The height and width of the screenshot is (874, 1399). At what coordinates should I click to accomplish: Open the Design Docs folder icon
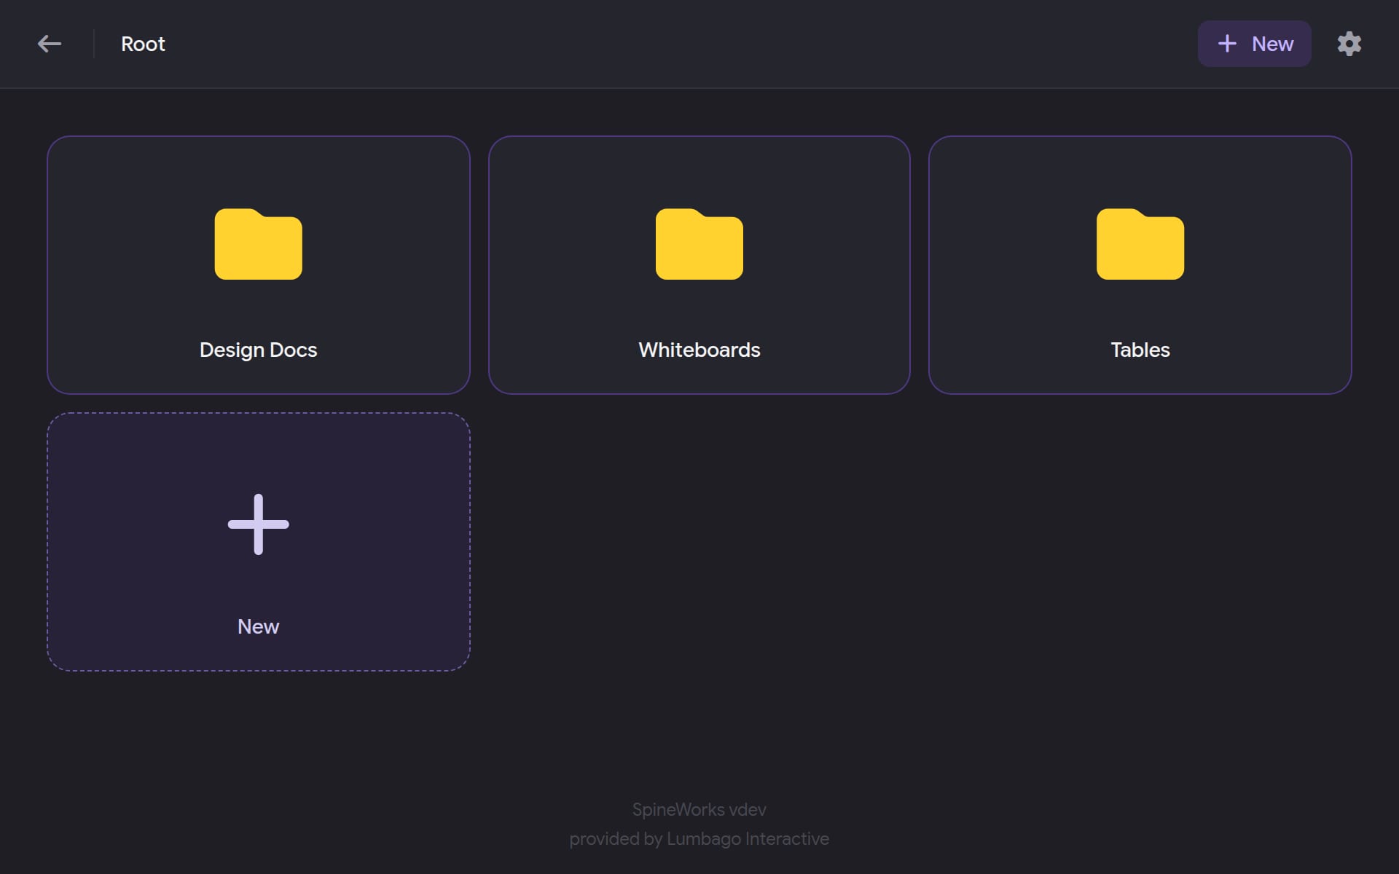[x=258, y=244]
